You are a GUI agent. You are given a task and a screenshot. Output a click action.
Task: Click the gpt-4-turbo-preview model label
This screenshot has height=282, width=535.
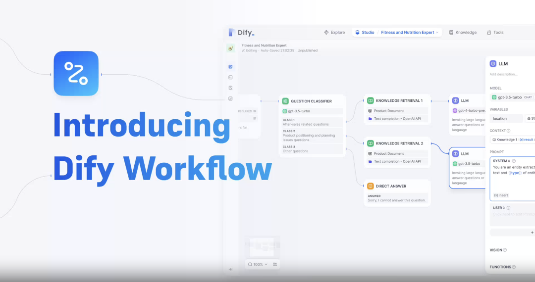(472, 111)
